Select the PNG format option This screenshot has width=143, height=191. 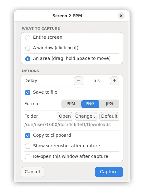[x=90, y=104]
